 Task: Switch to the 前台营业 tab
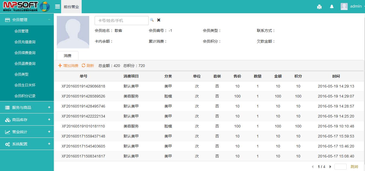tap(71, 6)
